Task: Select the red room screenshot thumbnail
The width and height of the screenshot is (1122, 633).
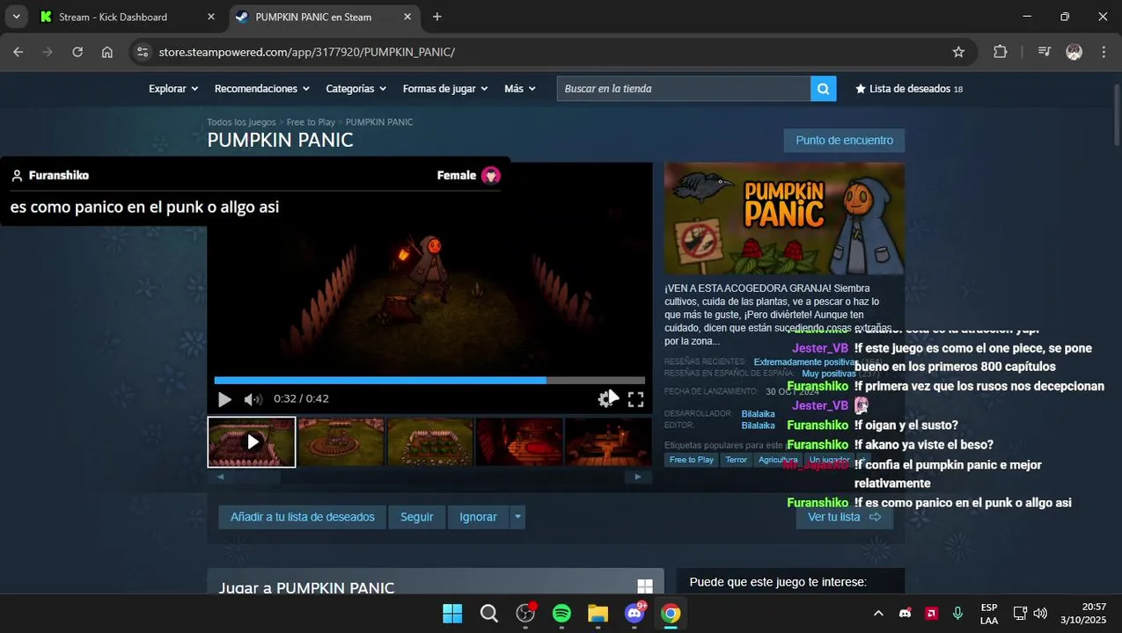Action: click(519, 441)
